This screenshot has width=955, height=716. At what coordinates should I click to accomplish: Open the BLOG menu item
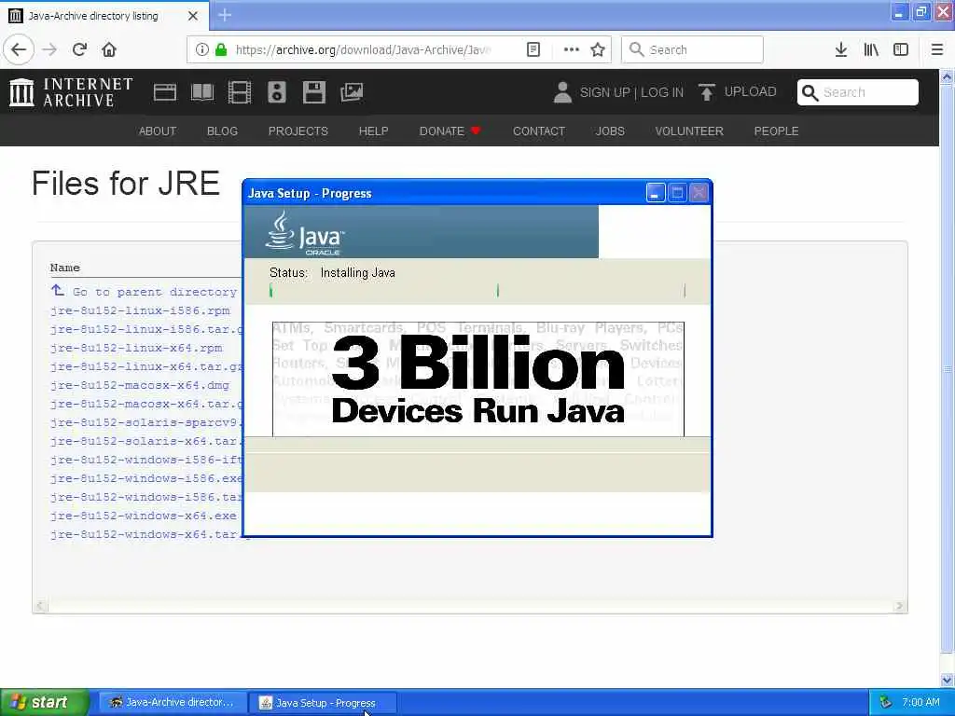pos(222,131)
